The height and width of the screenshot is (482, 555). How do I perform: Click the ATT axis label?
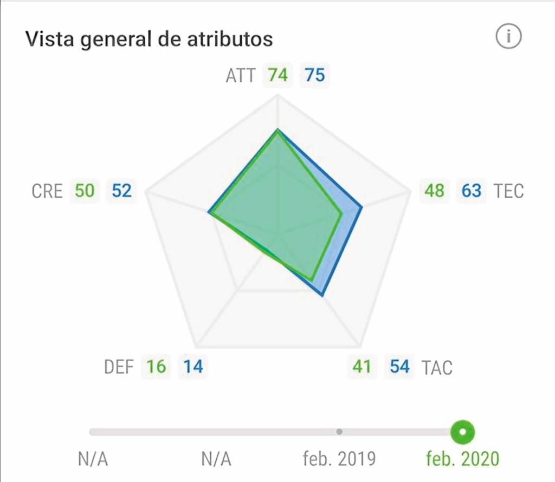[x=240, y=75]
